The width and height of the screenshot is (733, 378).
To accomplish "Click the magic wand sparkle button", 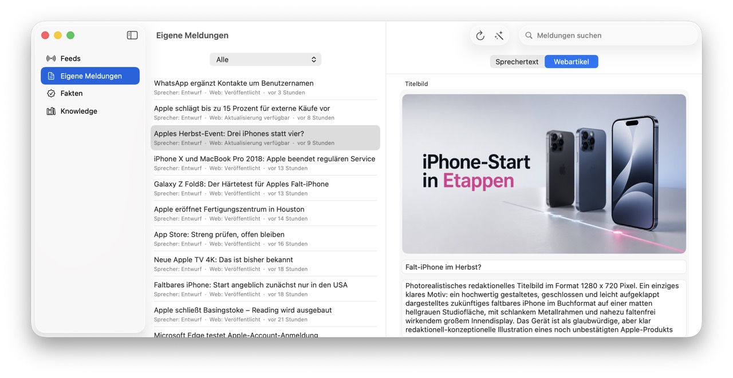I will [499, 35].
